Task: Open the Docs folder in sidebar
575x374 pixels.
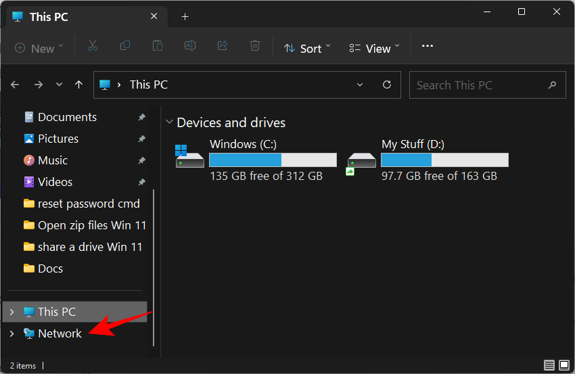Action: click(x=50, y=268)
